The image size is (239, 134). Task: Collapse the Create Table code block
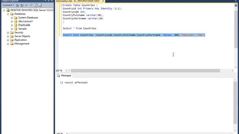pos(61,5)
